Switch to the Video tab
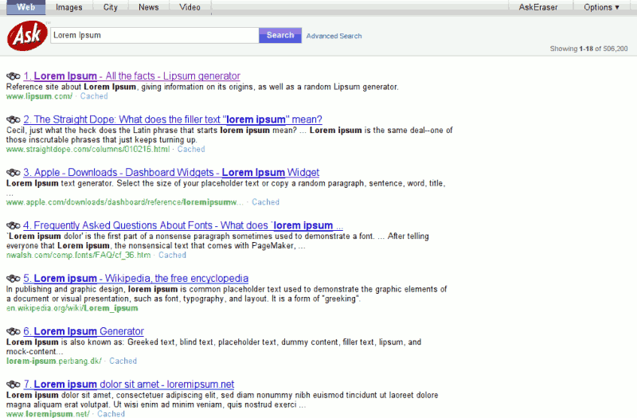 coord(190,7)
